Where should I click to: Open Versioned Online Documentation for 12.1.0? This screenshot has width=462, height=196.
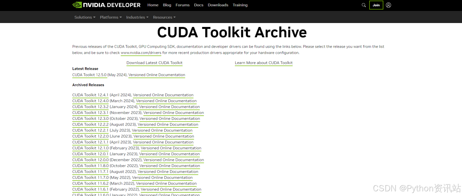171,148
